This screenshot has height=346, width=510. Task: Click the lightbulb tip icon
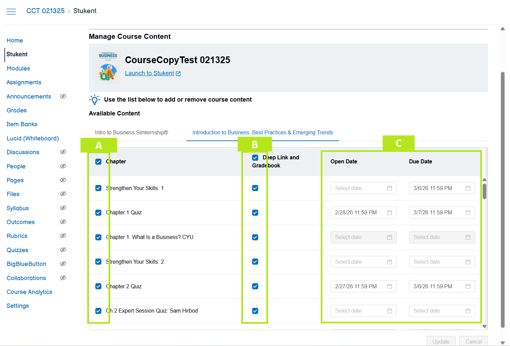click(95, 100)
